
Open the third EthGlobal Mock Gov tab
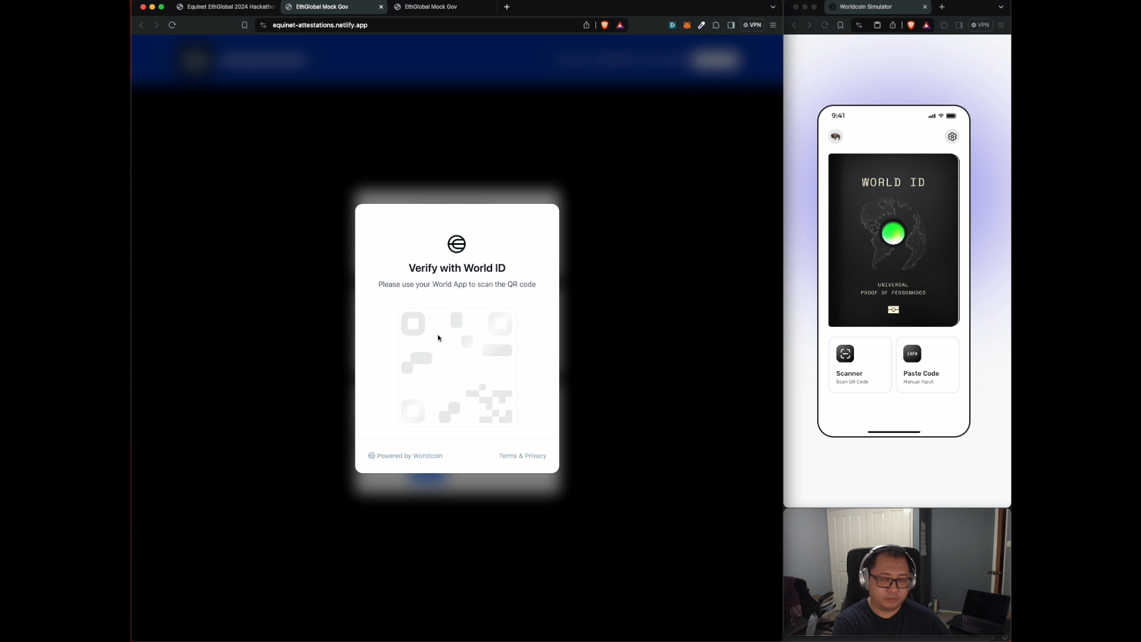431,7
